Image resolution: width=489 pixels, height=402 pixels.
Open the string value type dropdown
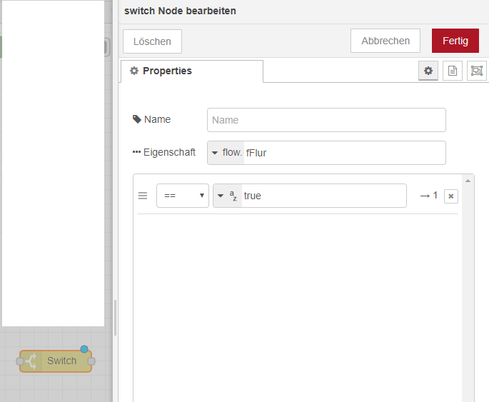227,196
